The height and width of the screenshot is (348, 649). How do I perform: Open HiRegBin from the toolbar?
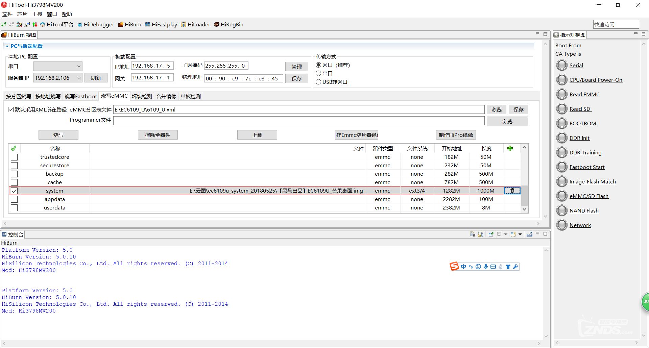[229, 24]
